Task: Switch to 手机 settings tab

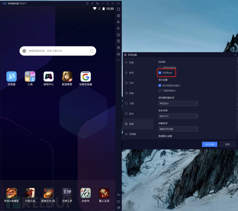Action: coord(138,83)
